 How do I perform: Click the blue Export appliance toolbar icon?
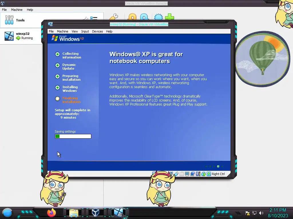[x=144, y=17]
